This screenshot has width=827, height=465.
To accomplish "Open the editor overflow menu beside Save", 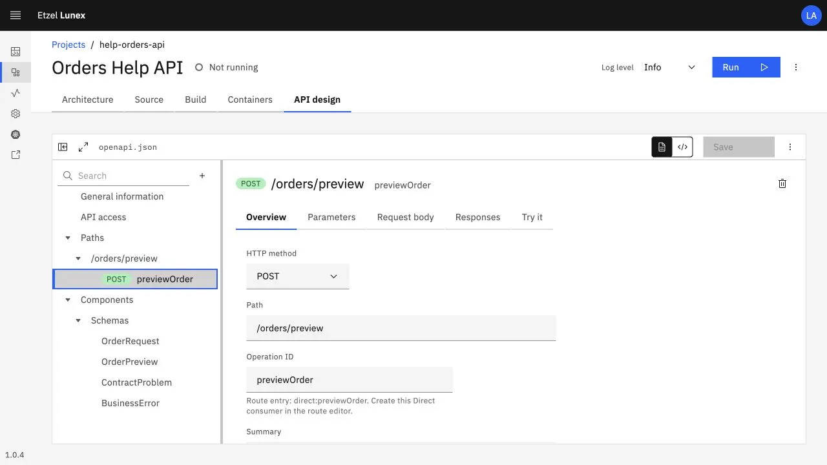I will point(790,147).
